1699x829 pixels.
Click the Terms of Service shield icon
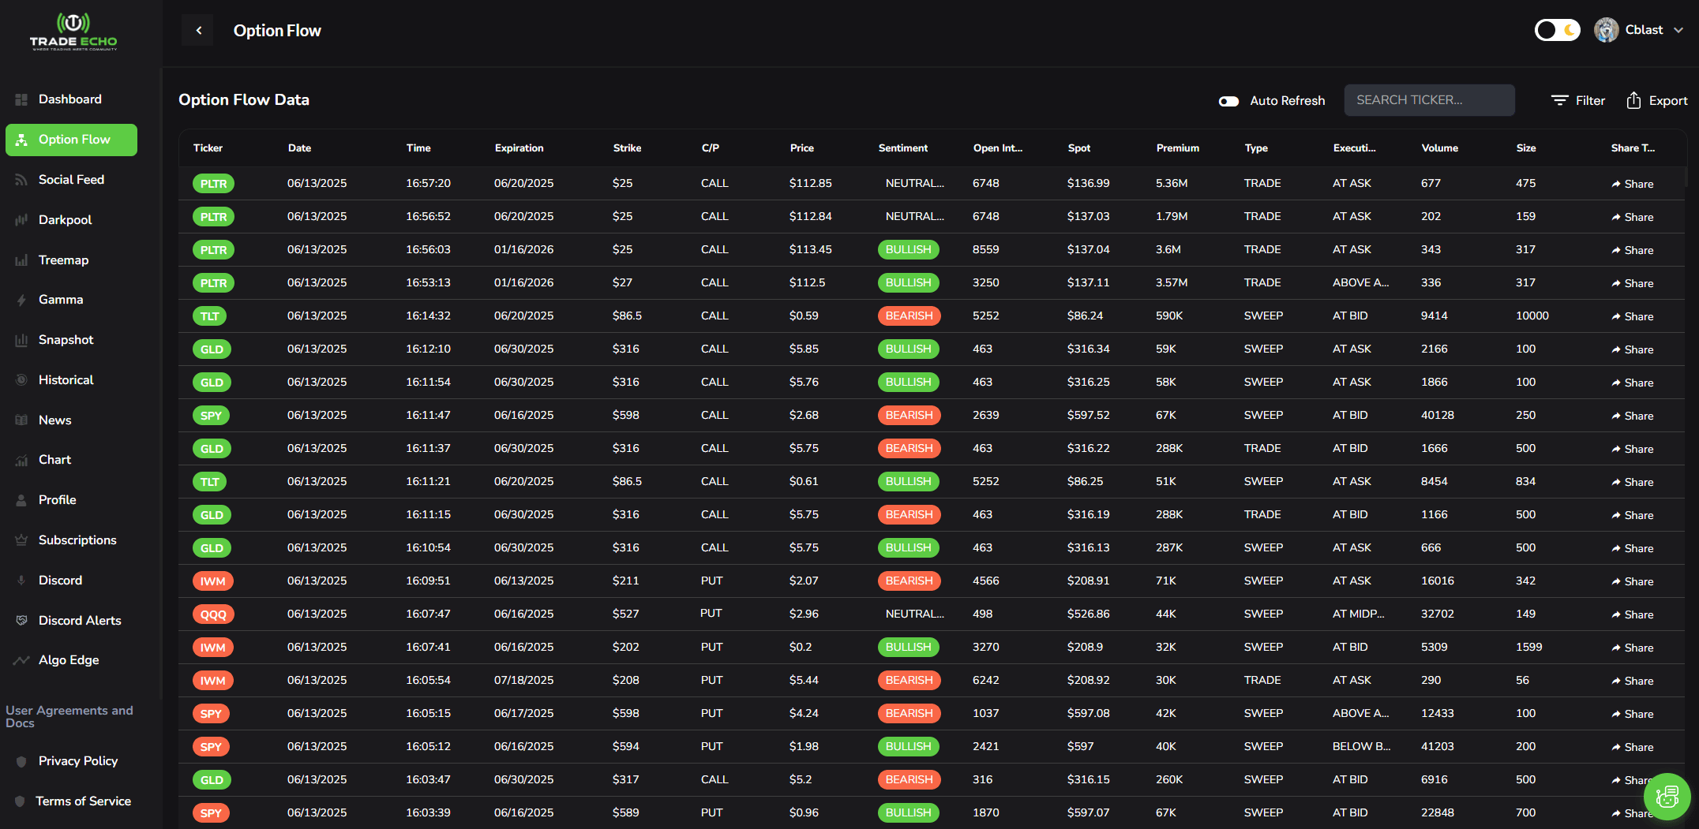point(20,801)
